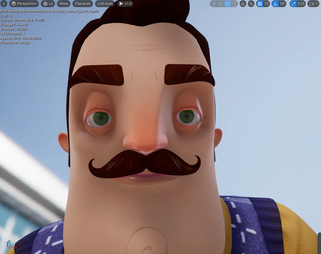Select the Select mode arrow tool
The height and width of the screenshot is (254, 321).
click(x=214, y=4)
